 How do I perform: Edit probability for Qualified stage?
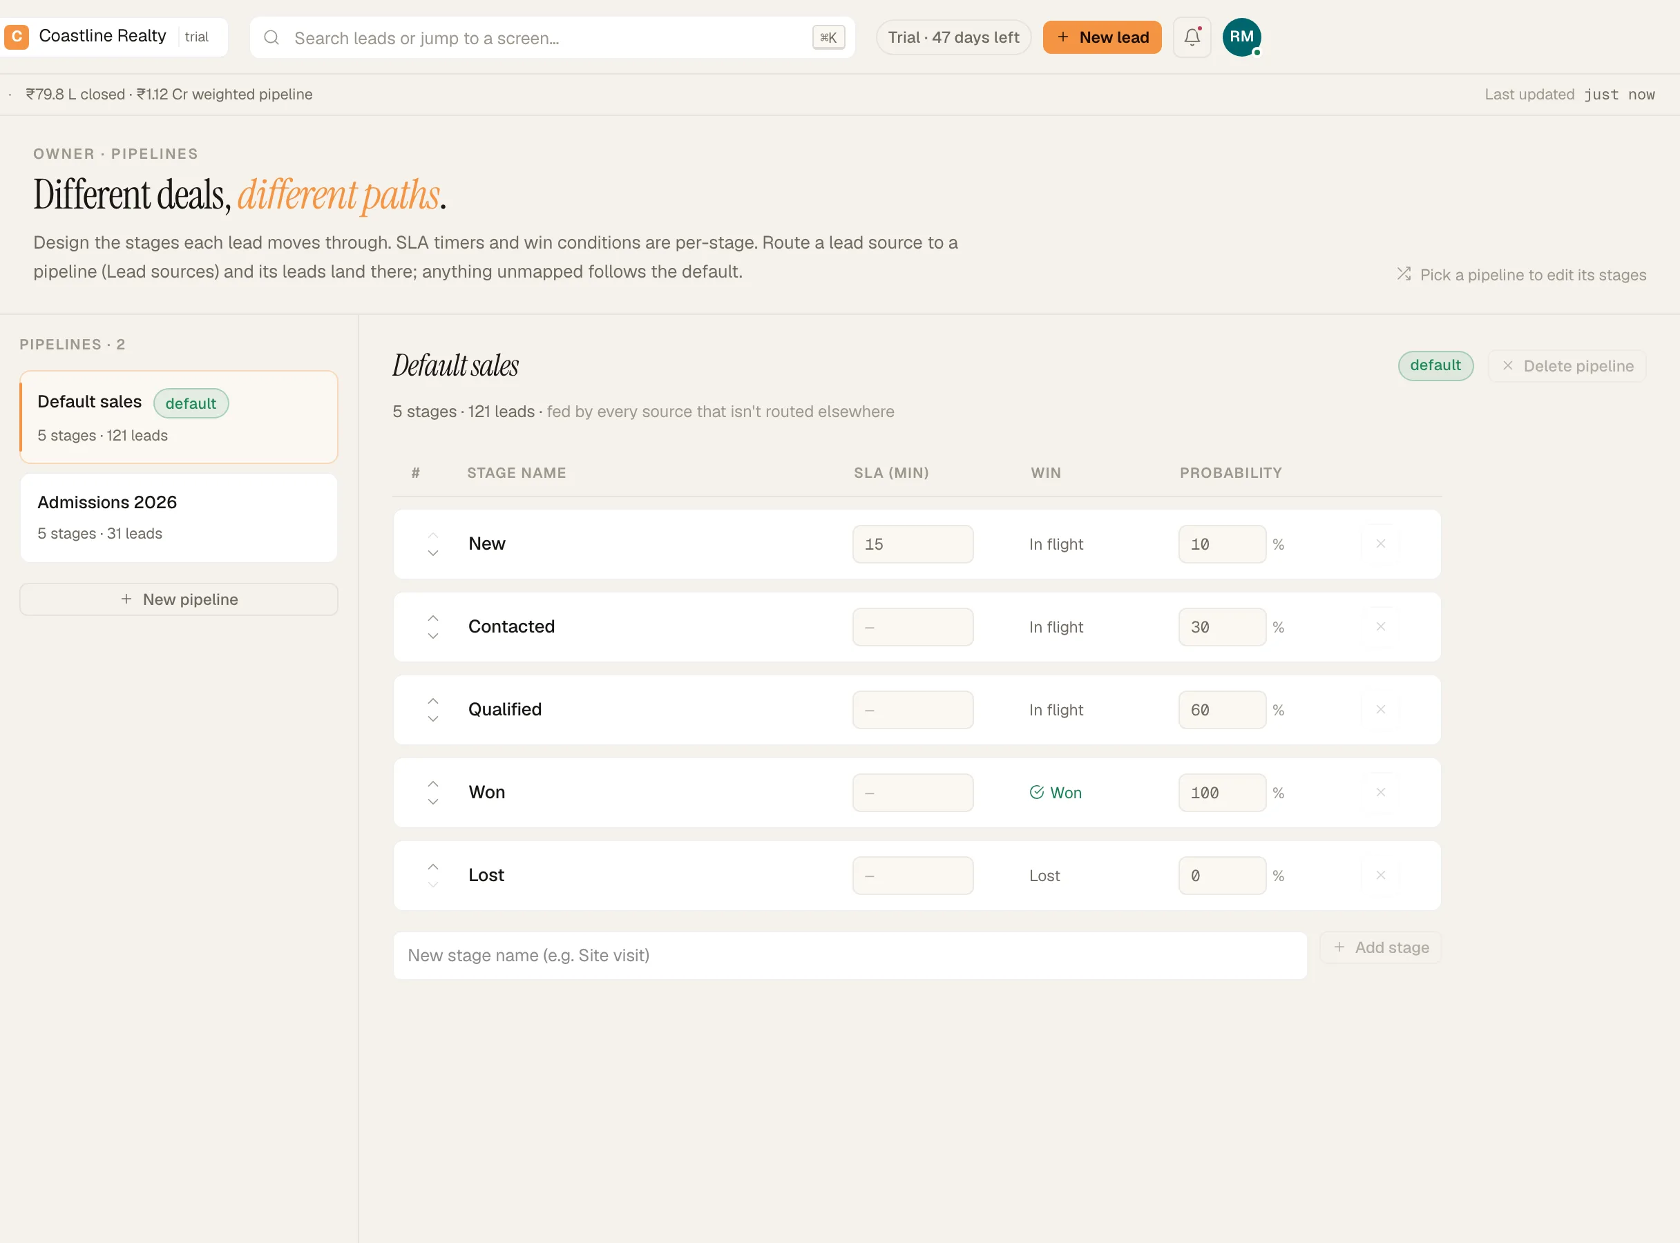coord(1221,709)
